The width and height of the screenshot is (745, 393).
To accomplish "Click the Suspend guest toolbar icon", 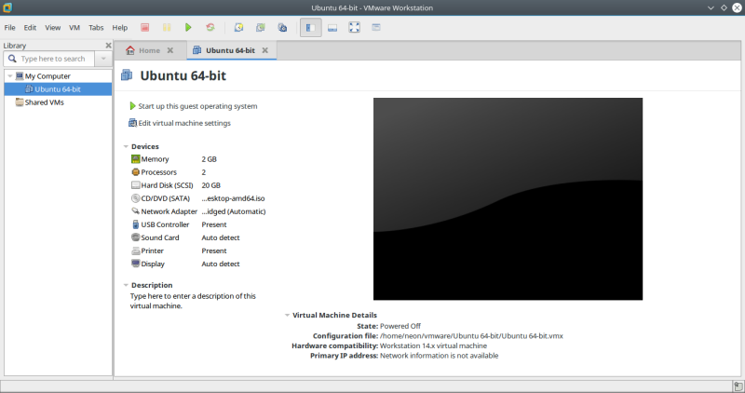I will pos(167,28).
